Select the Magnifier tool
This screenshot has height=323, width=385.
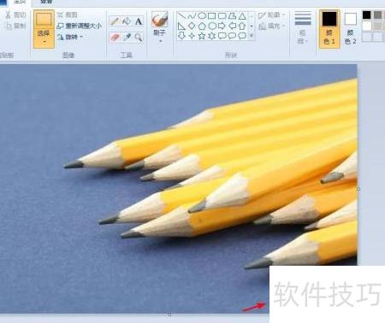click(139, 38)
